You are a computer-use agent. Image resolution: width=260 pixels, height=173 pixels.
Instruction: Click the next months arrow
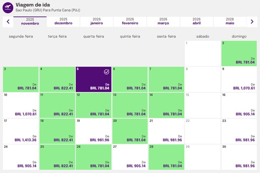tap(252, 21)
